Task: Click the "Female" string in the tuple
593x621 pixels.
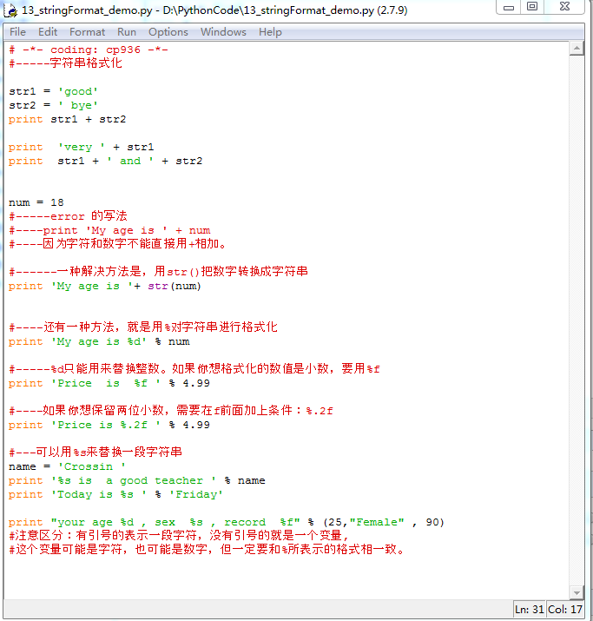Action: pos(377,522)
